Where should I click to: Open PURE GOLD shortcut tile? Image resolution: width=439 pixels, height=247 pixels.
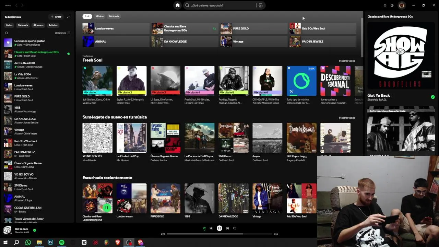pos(253,28)
